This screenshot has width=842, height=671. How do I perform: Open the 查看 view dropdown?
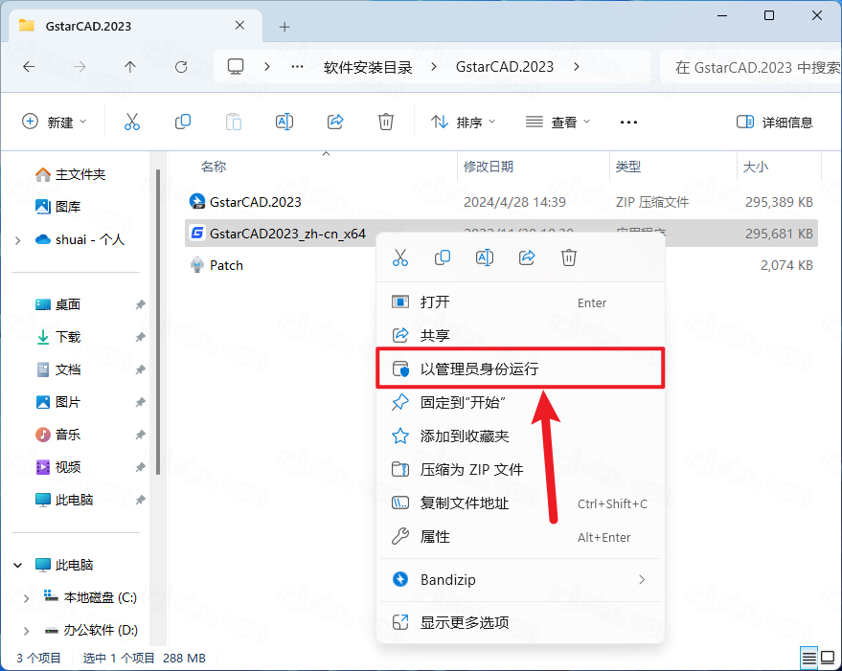pyautogui.click(x=558, y=122)
